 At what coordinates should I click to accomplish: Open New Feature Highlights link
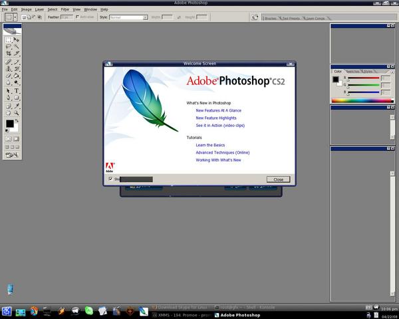(216, 118)
